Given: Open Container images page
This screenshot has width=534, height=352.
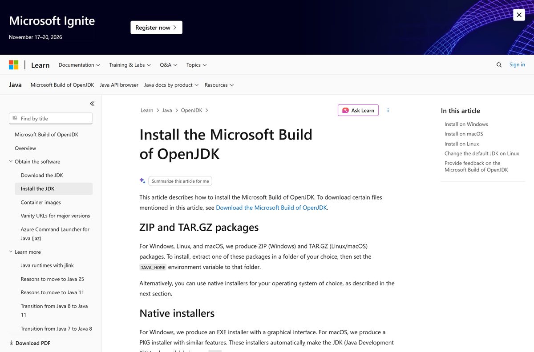Looking at the screenshot, I should 41,202.
